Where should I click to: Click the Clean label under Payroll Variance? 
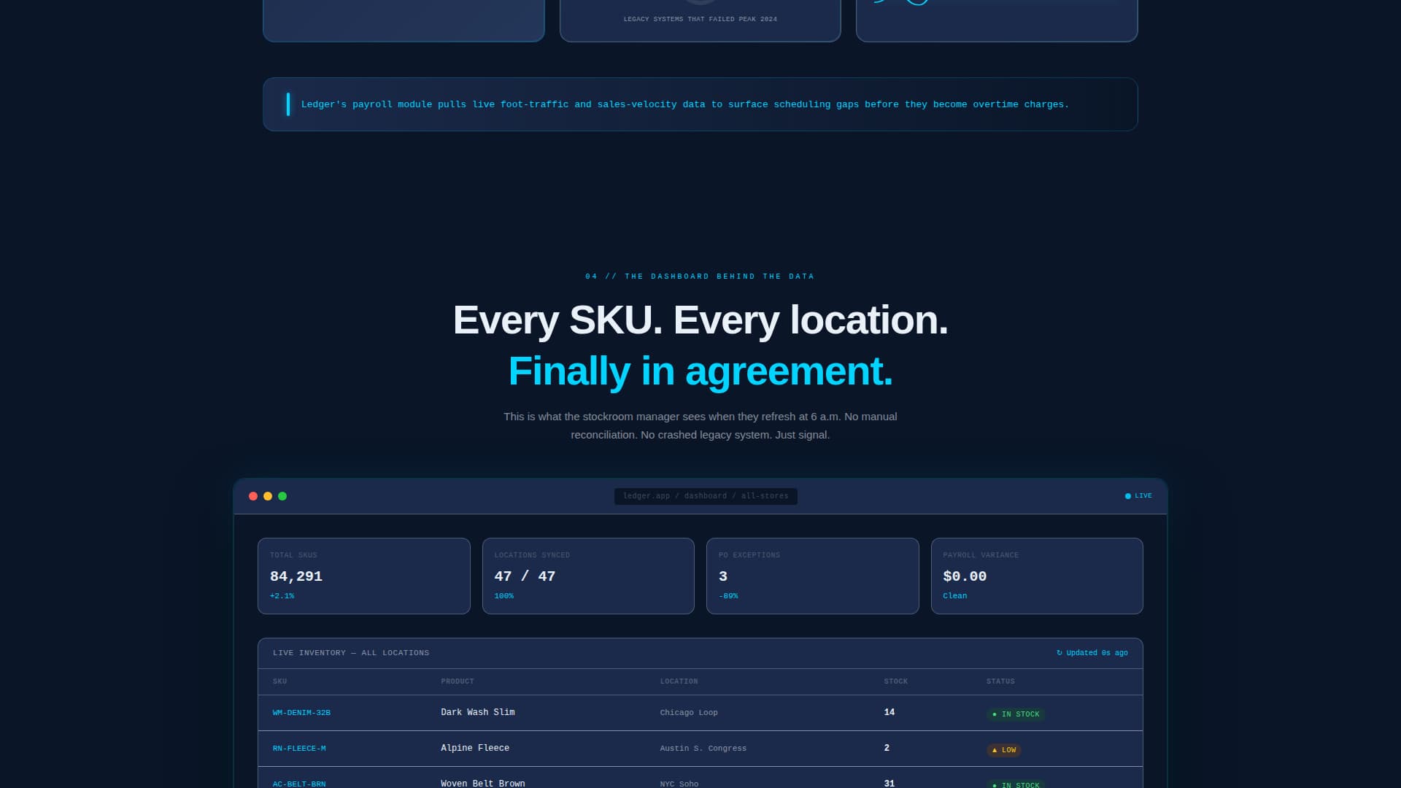pos(955,596)
